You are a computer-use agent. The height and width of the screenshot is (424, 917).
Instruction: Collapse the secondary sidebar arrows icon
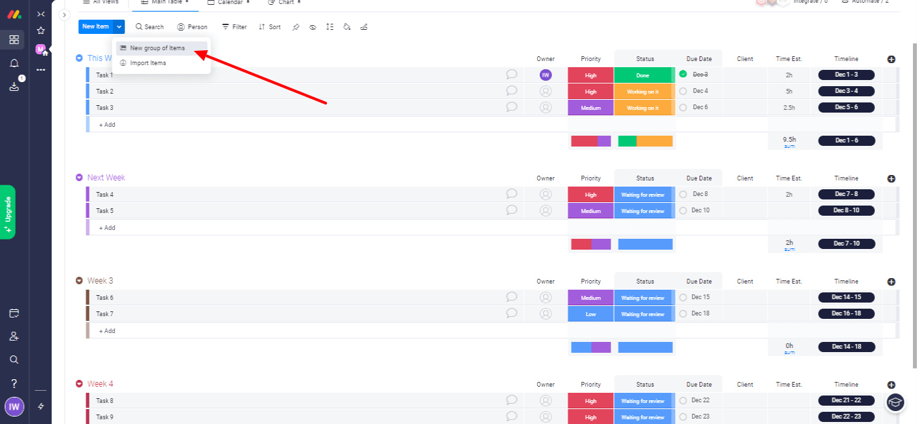coord(41,14)
